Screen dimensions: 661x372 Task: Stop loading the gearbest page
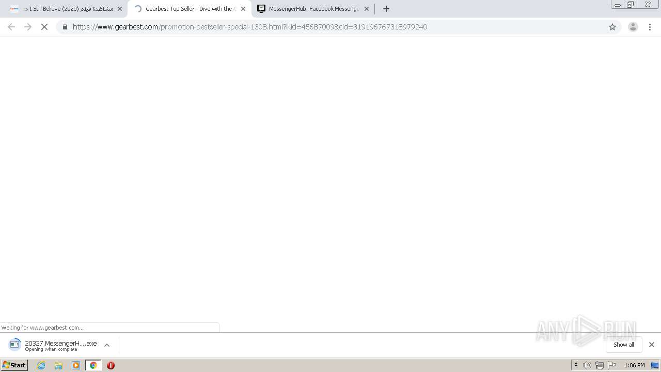(44, 27)
